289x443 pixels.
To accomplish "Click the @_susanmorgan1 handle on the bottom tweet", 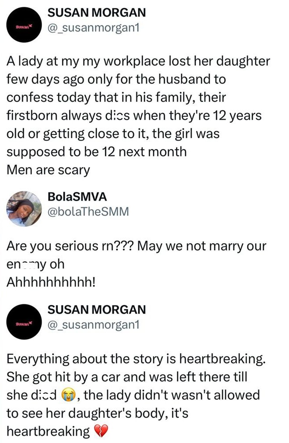I will 93,326.
